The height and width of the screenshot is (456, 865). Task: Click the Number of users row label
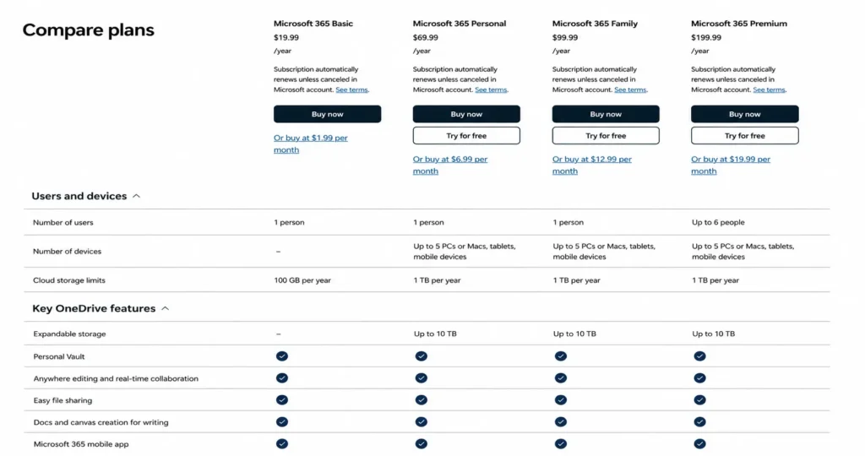(63, 223)
